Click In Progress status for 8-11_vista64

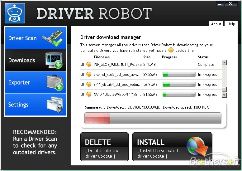[x=207, y=85]
